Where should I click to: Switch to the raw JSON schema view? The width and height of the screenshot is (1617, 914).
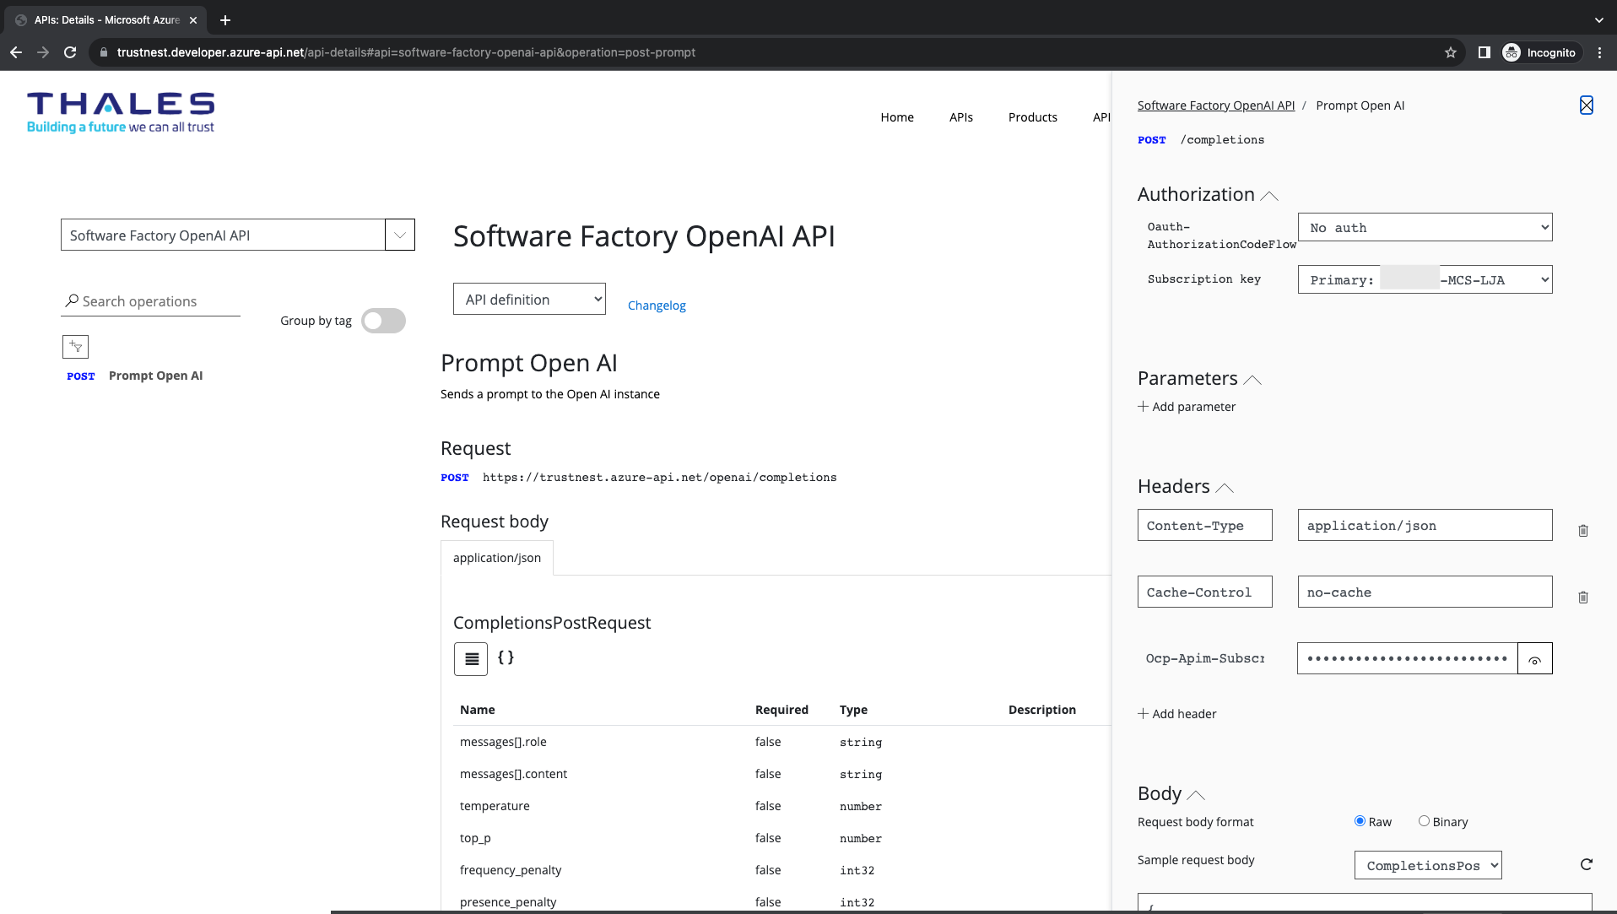coord(506,657)
